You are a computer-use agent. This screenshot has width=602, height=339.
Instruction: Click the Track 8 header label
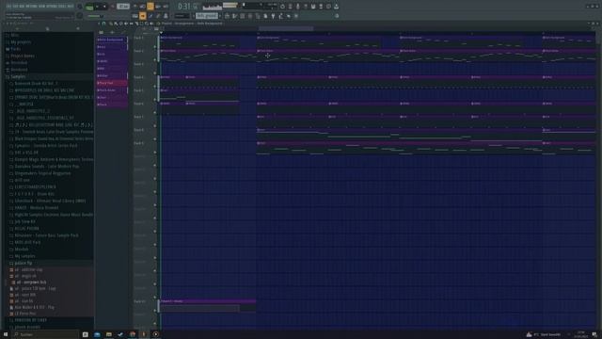(x=138, y=130)
